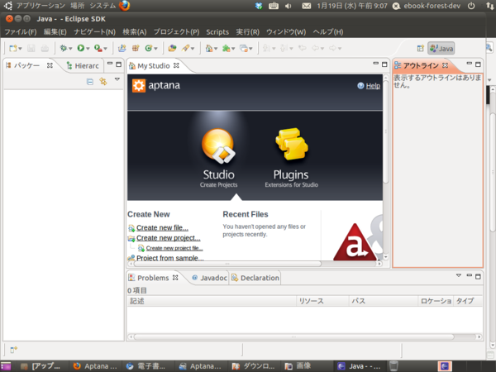Click the リソース column header

[322, 301]
